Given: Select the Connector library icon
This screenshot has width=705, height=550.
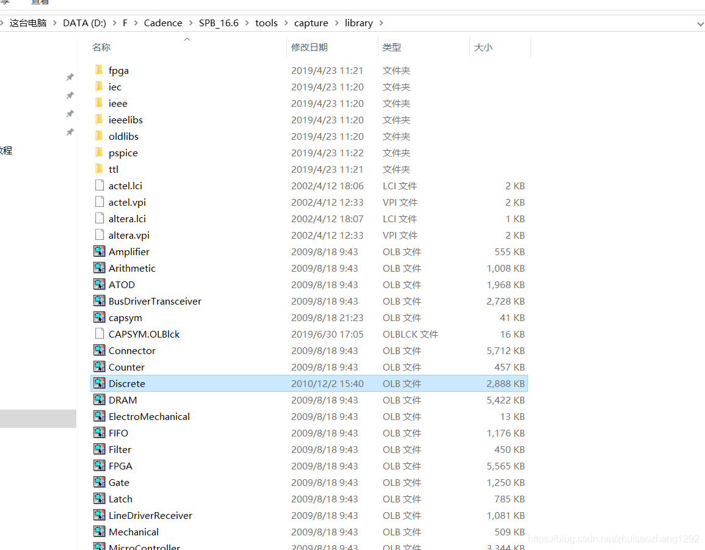Looking at the screenshot, I should click(x=99, y=350).
